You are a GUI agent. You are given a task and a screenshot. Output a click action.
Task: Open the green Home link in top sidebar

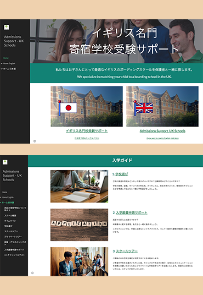6,58
